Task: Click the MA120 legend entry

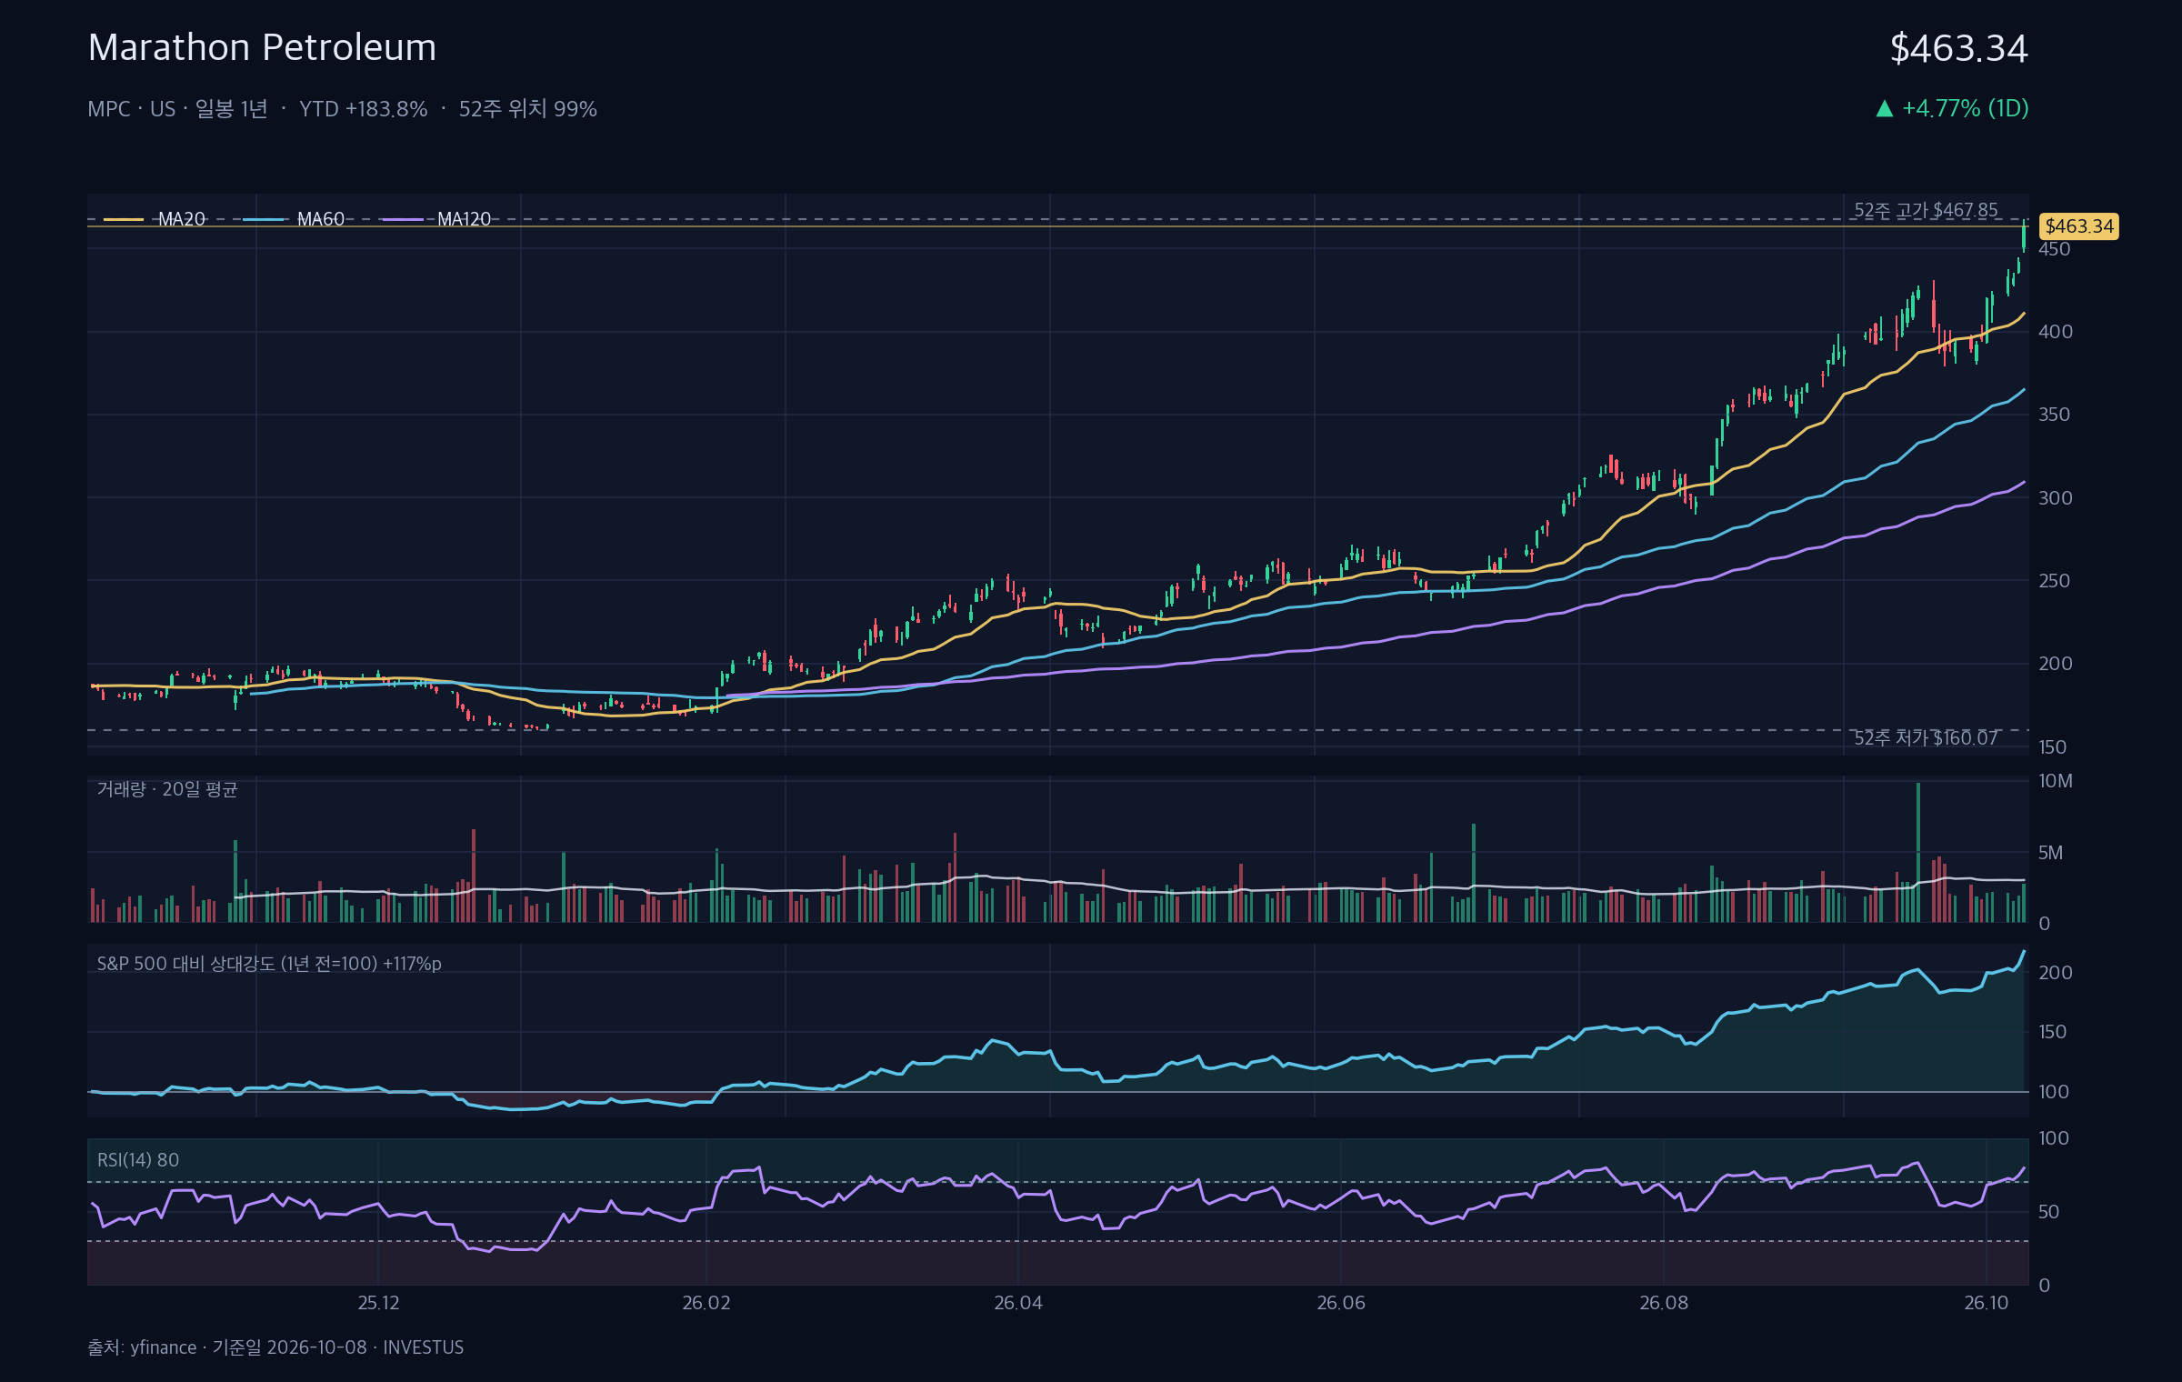Action: (437, 219)
